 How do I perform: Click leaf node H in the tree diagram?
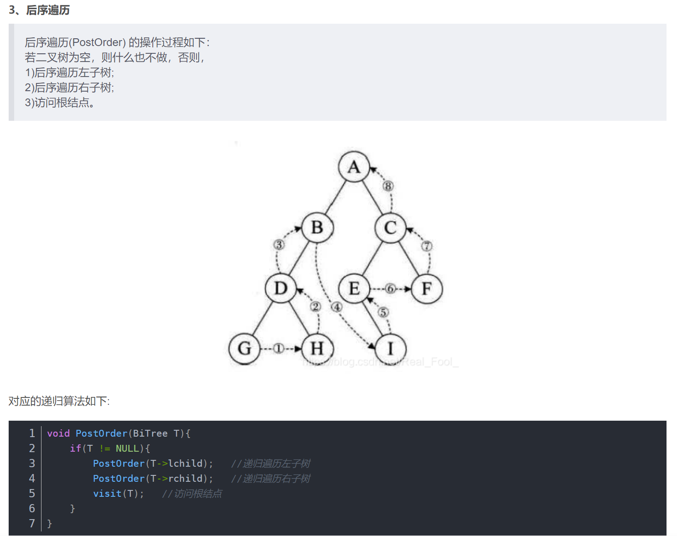[317, 349]
